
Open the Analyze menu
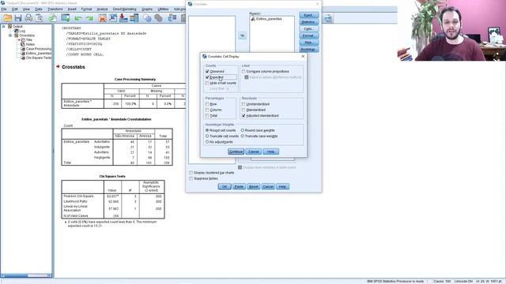tap(102, 9)
